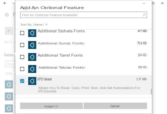Focus the Find An Optional Feature search field
Screen dimensions: 167x114
coord(83,15)
